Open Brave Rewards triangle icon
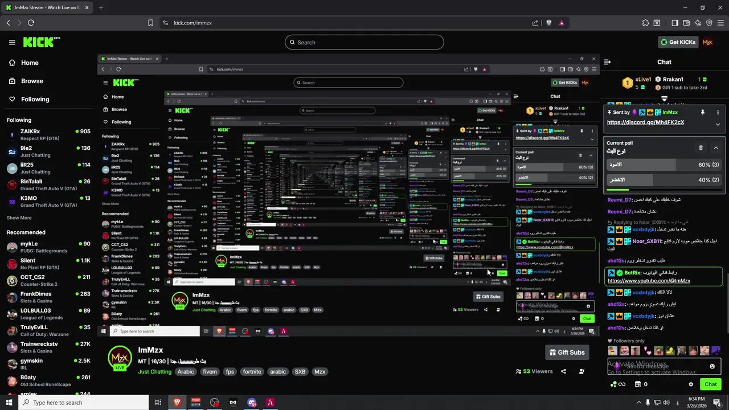The width and height of the screenshot is (729, 410). 562,23
